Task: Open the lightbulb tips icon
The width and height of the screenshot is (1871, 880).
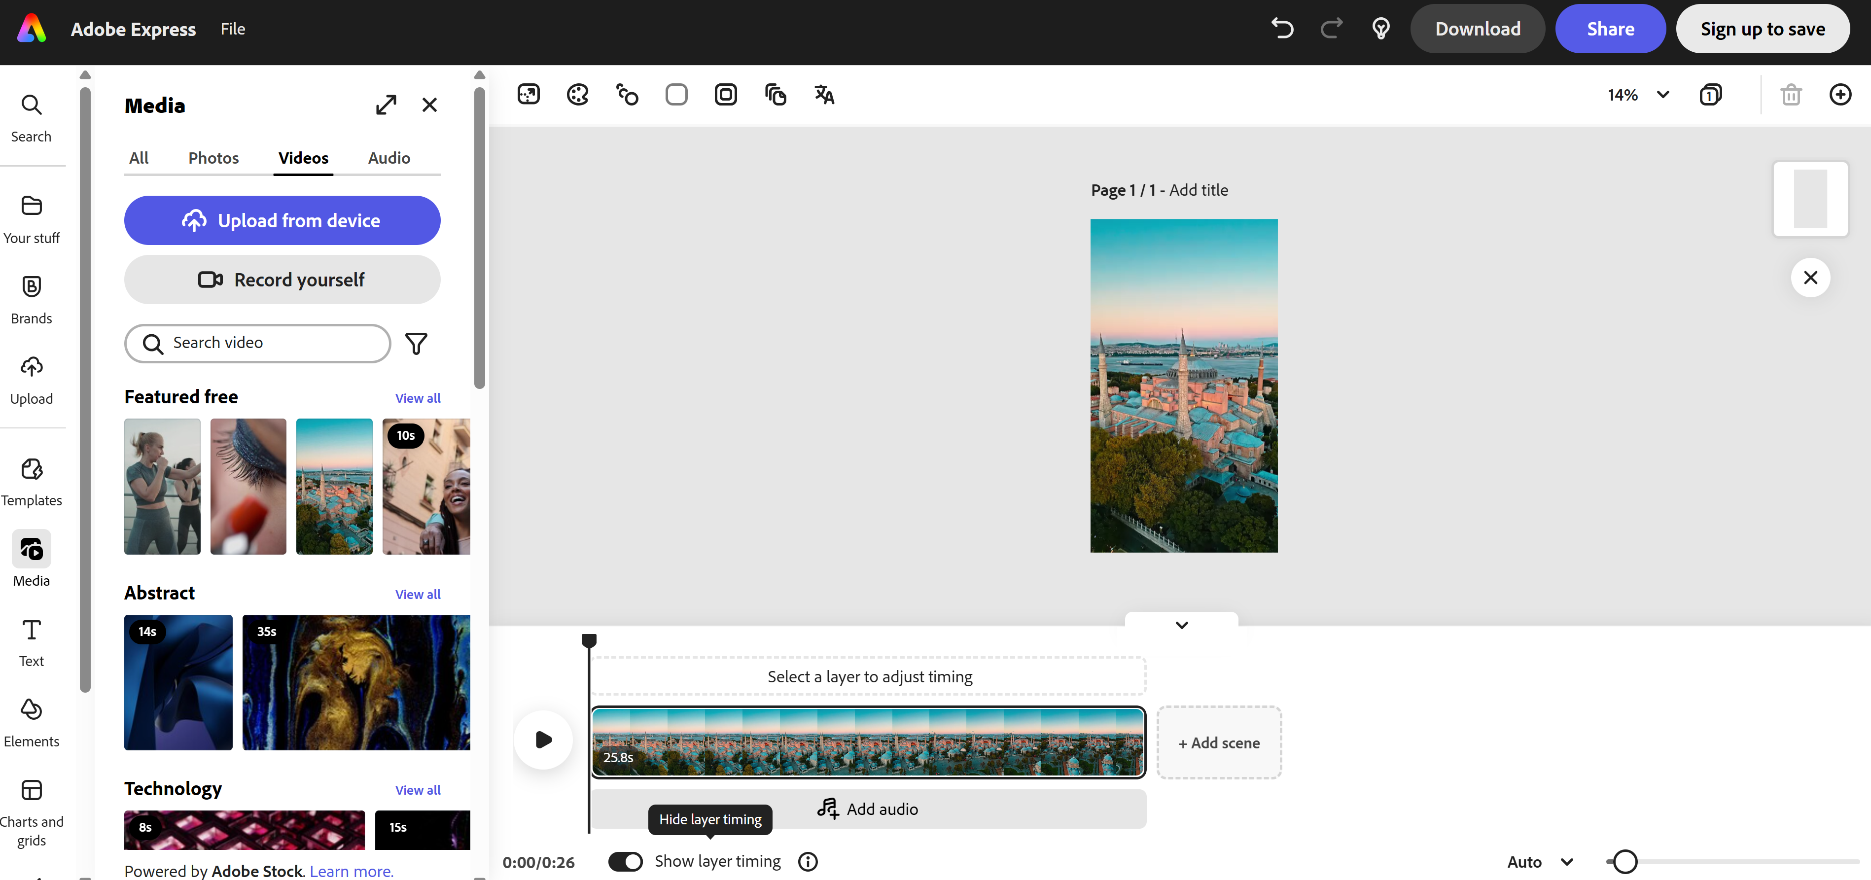Action: (x=1381, y=29)
